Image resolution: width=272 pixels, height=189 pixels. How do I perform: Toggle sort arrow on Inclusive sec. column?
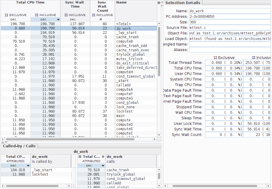[58, 20]
